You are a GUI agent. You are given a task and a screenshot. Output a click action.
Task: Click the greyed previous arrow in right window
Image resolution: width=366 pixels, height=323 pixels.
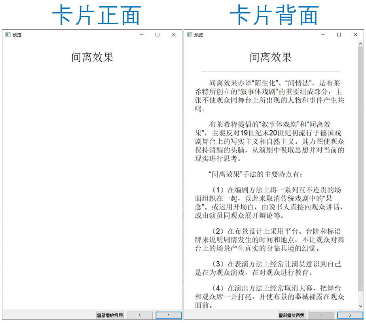[x=321, y=315]
